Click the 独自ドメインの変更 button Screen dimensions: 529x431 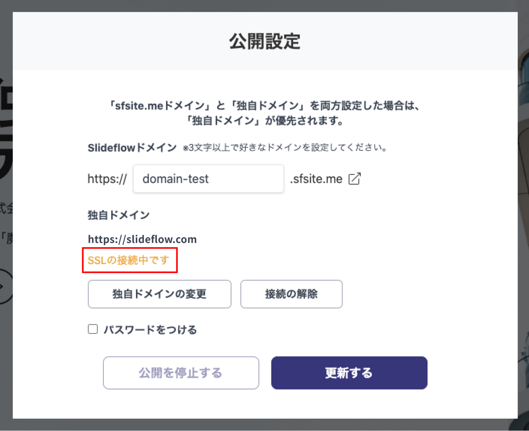159,294
